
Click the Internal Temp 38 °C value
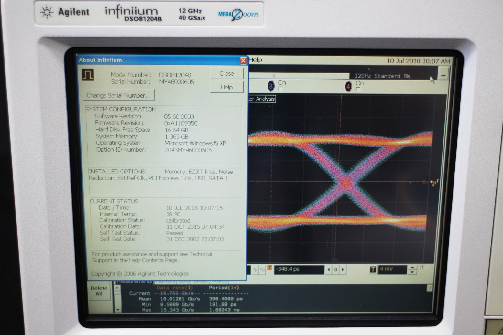tap(173, 214)
